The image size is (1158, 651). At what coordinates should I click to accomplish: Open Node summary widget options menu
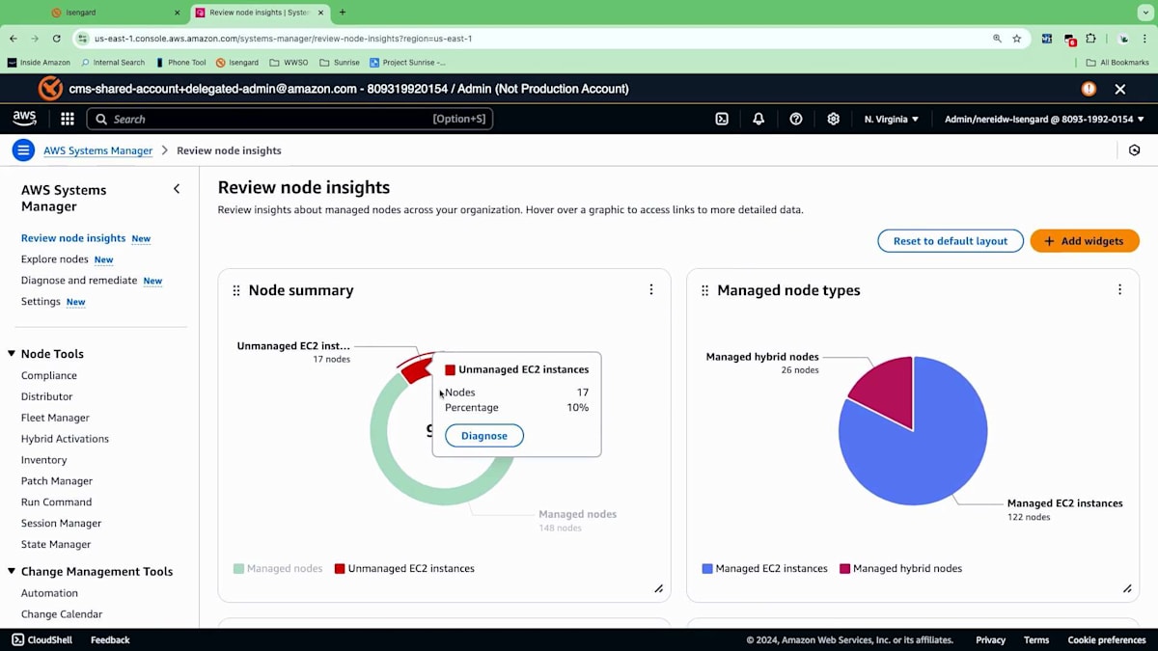tap(651, 289)
